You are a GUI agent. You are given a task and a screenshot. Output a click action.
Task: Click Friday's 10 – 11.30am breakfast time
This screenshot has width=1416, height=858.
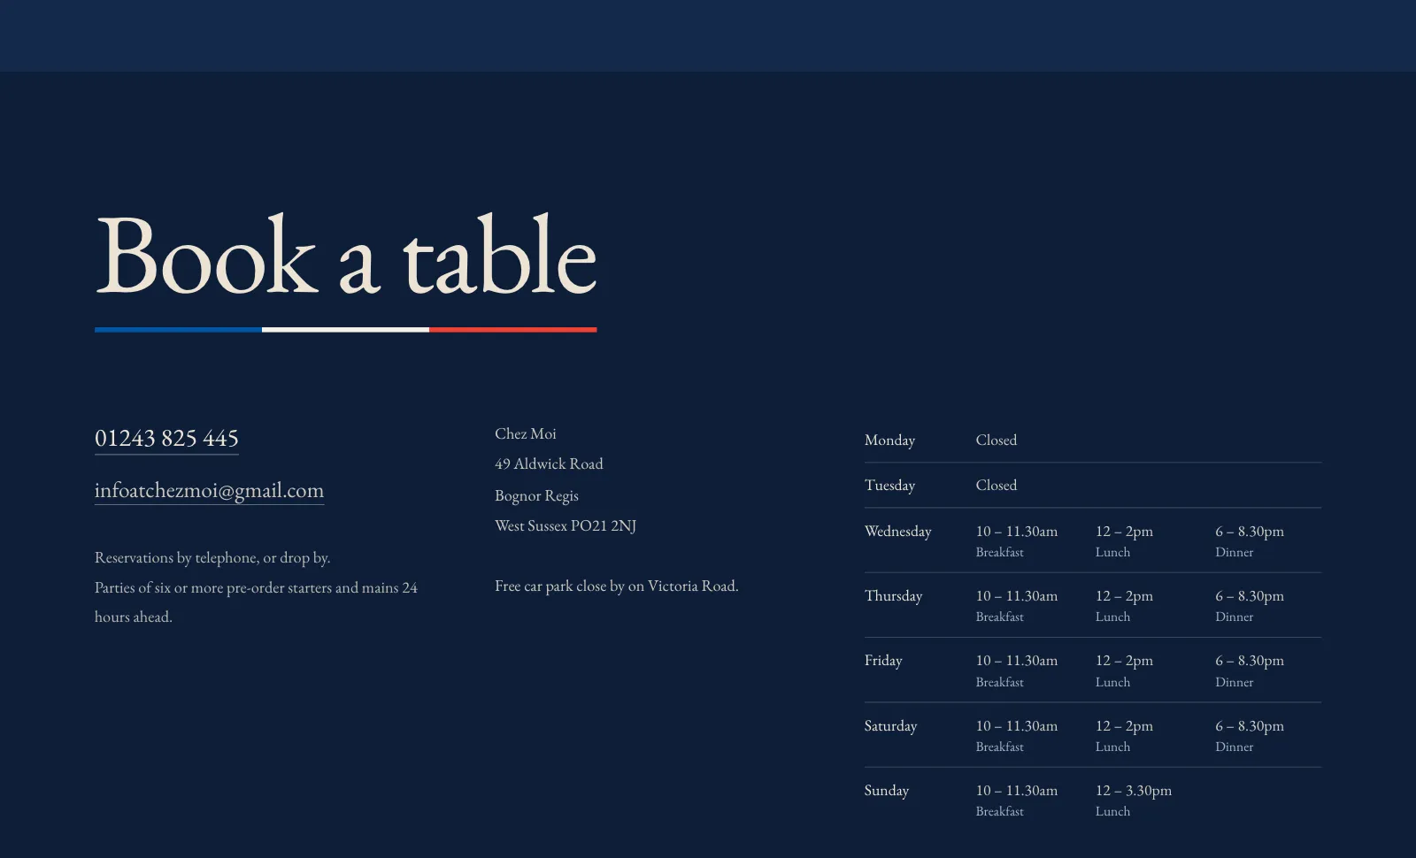(1017, 660)
